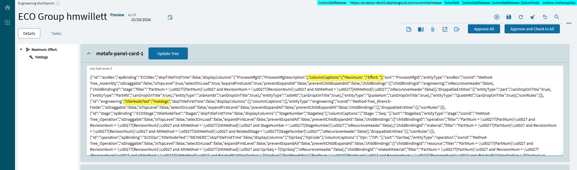Open the Home icon in sidebar

coord(8,8)
